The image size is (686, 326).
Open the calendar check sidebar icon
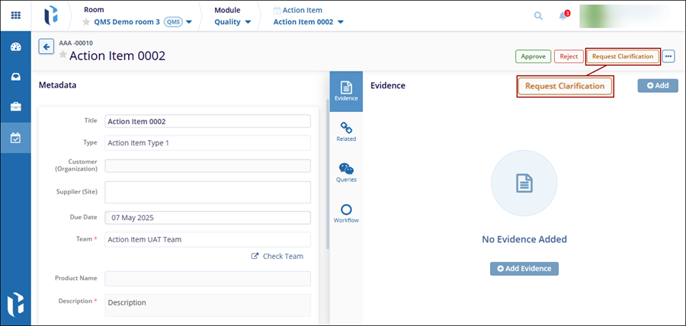pos(15,138)
